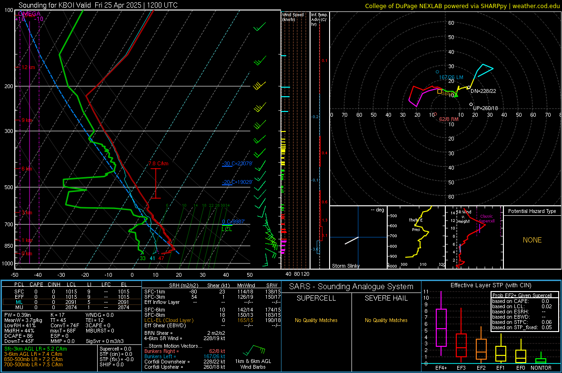Image resolution: width=562 pixels, height=373 pixels.
Task: Click the Corfidi Upshear vector entry
Action: click(185, 367)
